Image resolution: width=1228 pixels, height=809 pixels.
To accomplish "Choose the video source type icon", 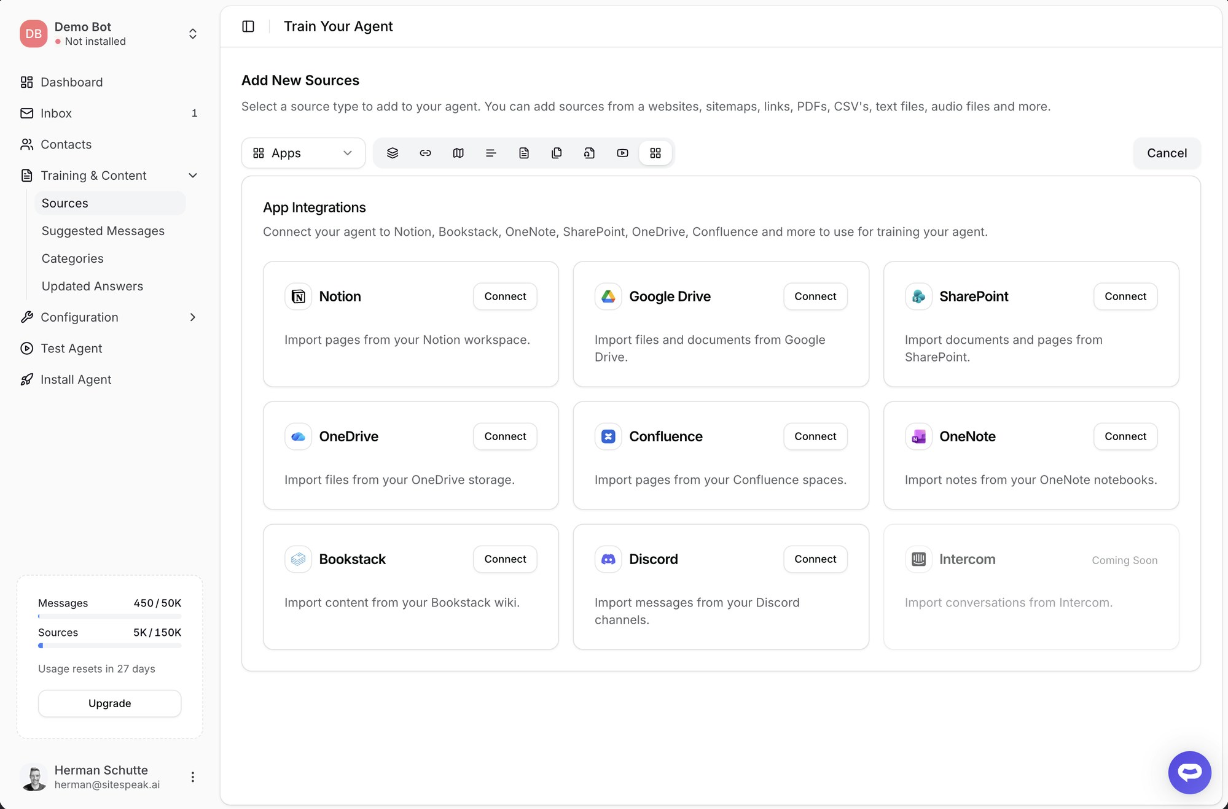I will (622, 153).
